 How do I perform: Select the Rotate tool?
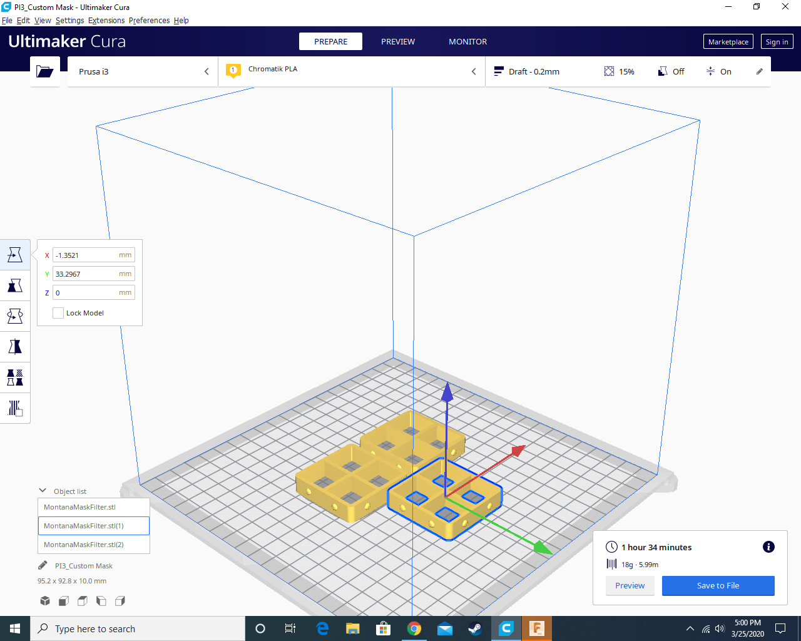coord(15,316)
